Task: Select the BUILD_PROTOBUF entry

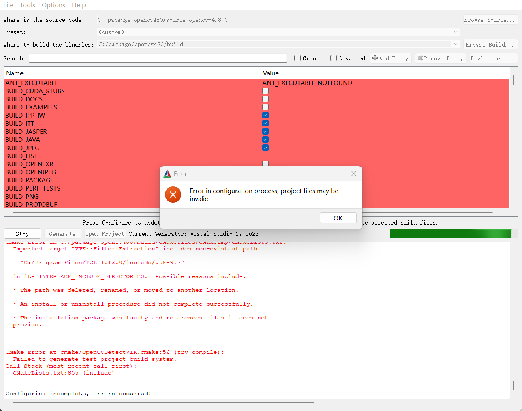Action: [31, 204]
